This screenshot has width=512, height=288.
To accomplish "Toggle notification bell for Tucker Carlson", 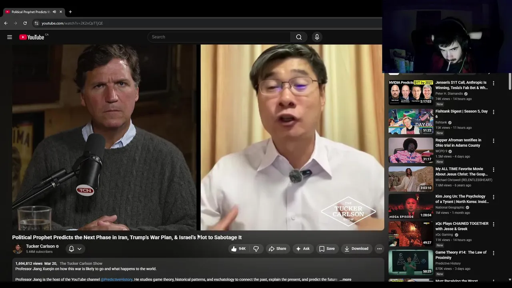I will [75, 249].
